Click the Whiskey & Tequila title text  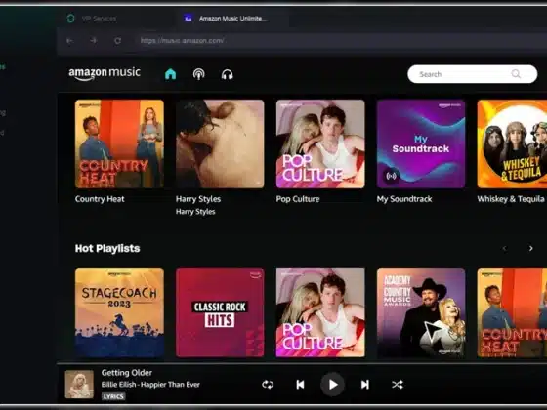point(511,199)
